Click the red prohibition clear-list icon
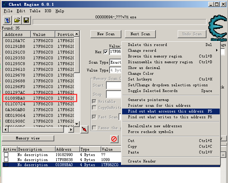Viewport: 228px width, 183px height. (114, 139)
